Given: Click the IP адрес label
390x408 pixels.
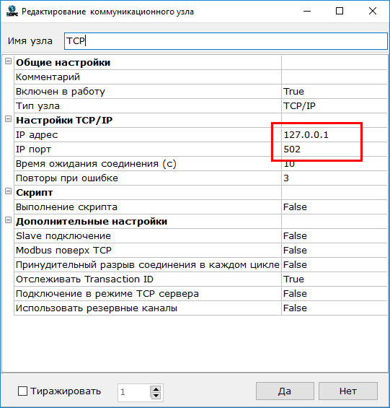Looking at the screenshot, I should tap(37, 135).
